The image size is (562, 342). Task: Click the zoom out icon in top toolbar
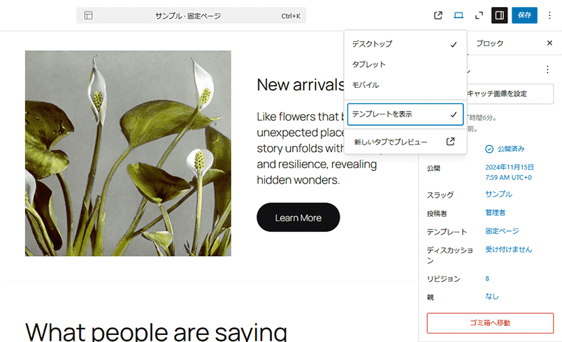click(x=479, y=15)
